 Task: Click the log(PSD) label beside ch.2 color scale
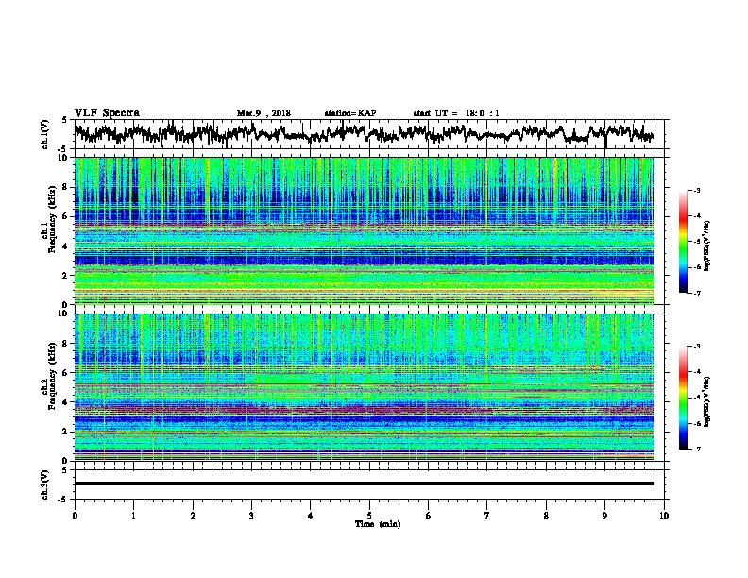(x=707, y=401)
